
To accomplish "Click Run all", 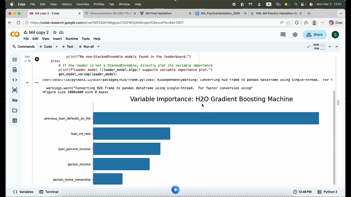I will [86, 47].
